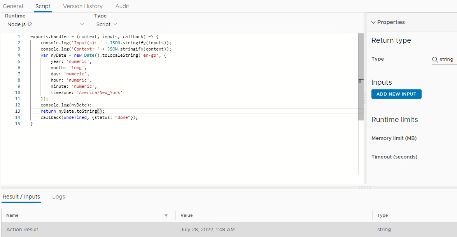The image size is (457, 237).
Task: Click line 1 exports.handler code
Action: (95, 37)
